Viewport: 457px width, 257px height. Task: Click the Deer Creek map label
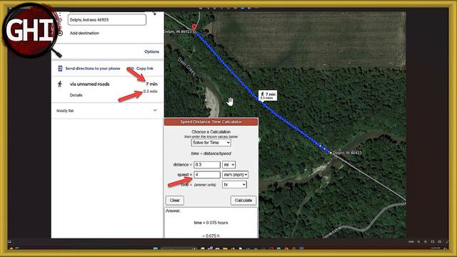pos(186,66)
